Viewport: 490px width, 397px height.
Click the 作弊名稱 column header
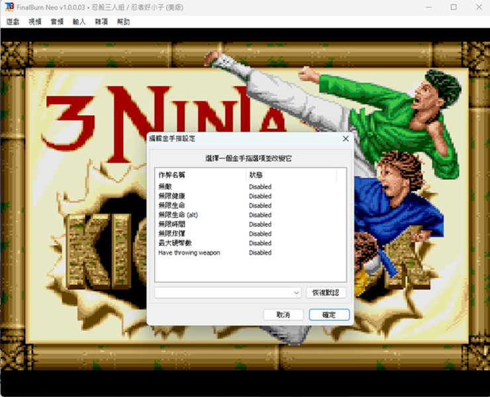click(x=201, y=175)
